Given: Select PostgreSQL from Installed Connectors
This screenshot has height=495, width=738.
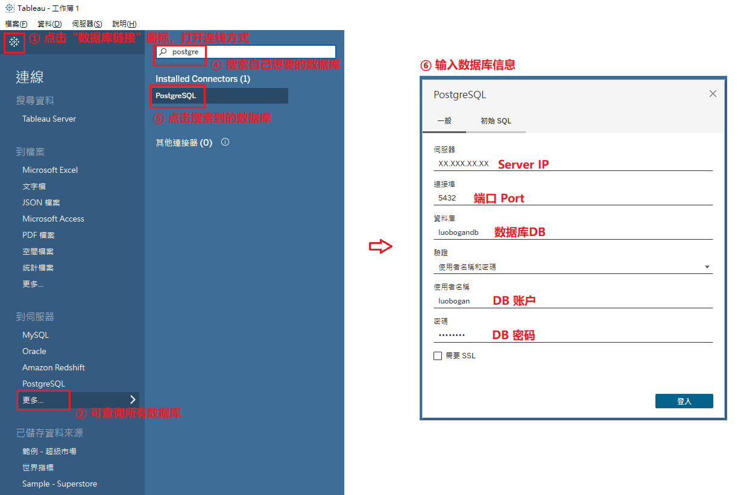Looking at the screenshot, I should (x=175, y=95).
